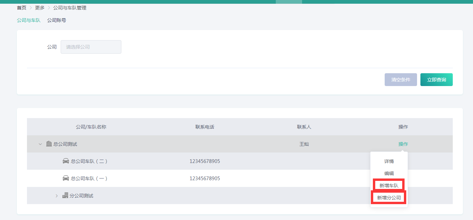Collapse the 总公司测试 tree row

tap(40, 144)
